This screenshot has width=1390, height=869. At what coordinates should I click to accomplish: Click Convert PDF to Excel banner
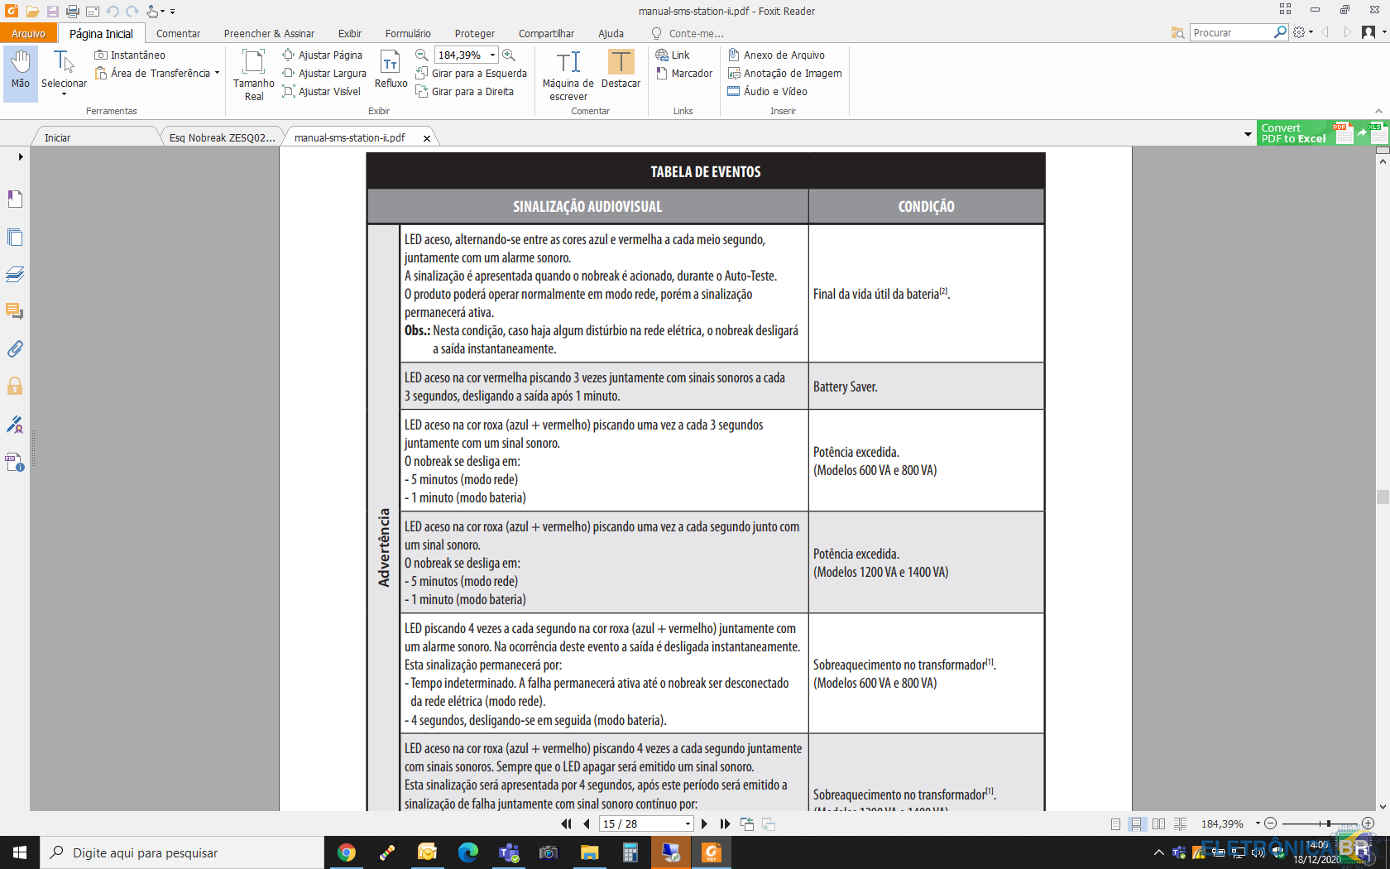tap(1322, 133)
